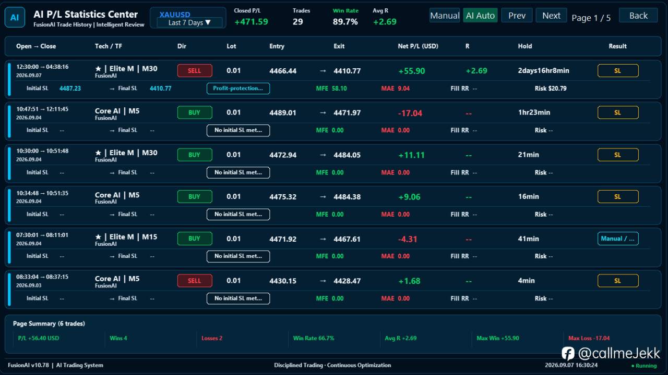668x375 pixels.
Task: Click the SL result badge for the +1.68 trade
Action: 618,281
